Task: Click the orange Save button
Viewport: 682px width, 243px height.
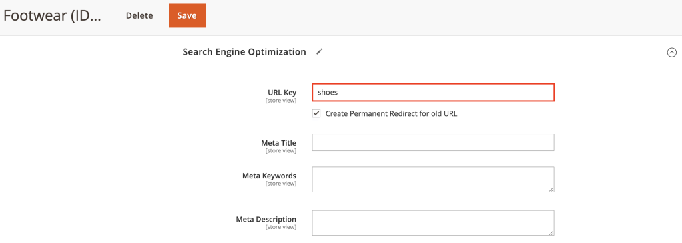Action: pos(187,16)
